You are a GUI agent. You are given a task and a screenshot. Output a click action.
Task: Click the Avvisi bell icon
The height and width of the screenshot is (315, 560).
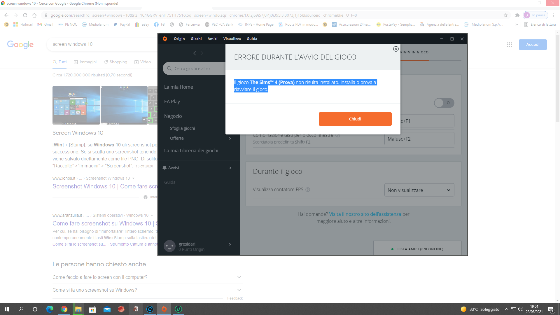pos(164,168)
